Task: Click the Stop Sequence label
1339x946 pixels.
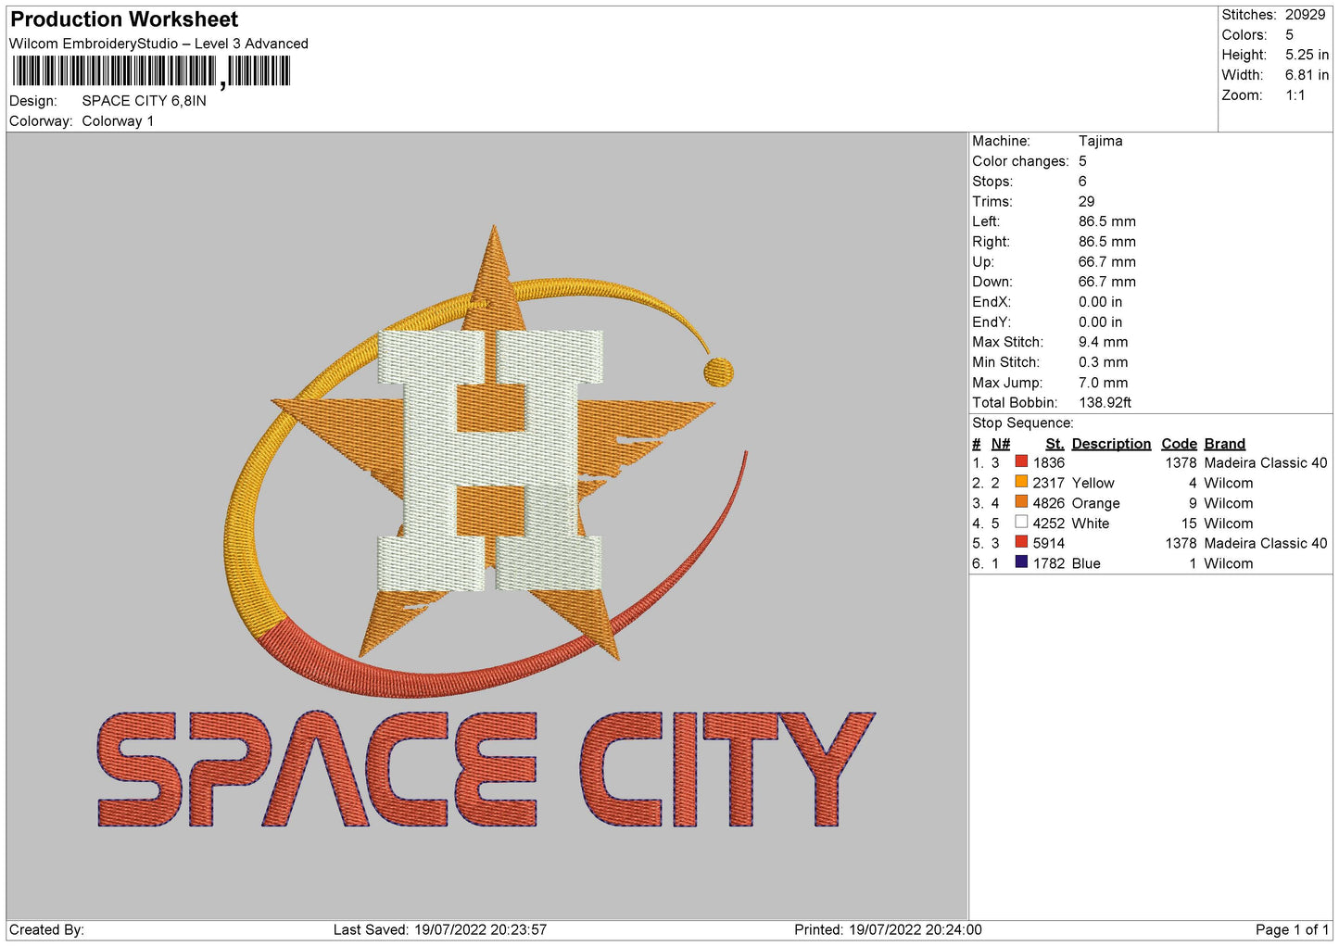Action: pyautogui.click(x=1022, y=423)
